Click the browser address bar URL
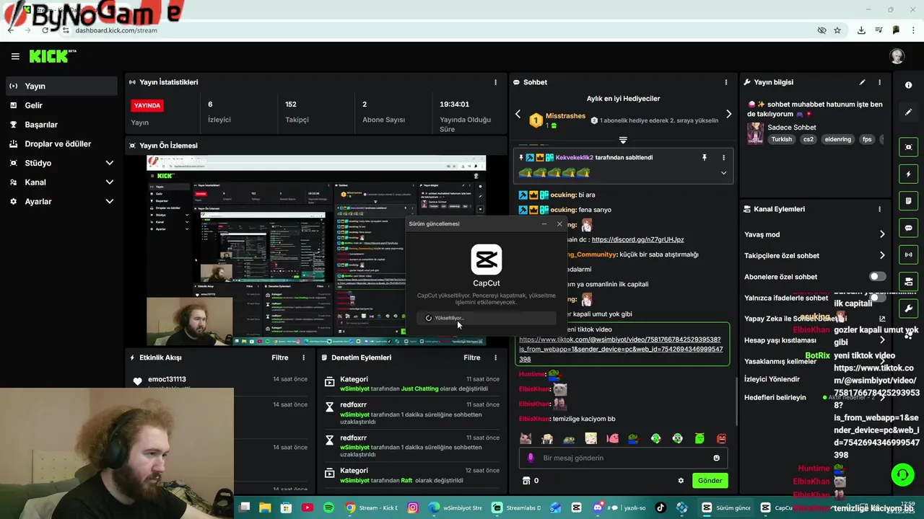Screen dimensions: 924x519 116,30
